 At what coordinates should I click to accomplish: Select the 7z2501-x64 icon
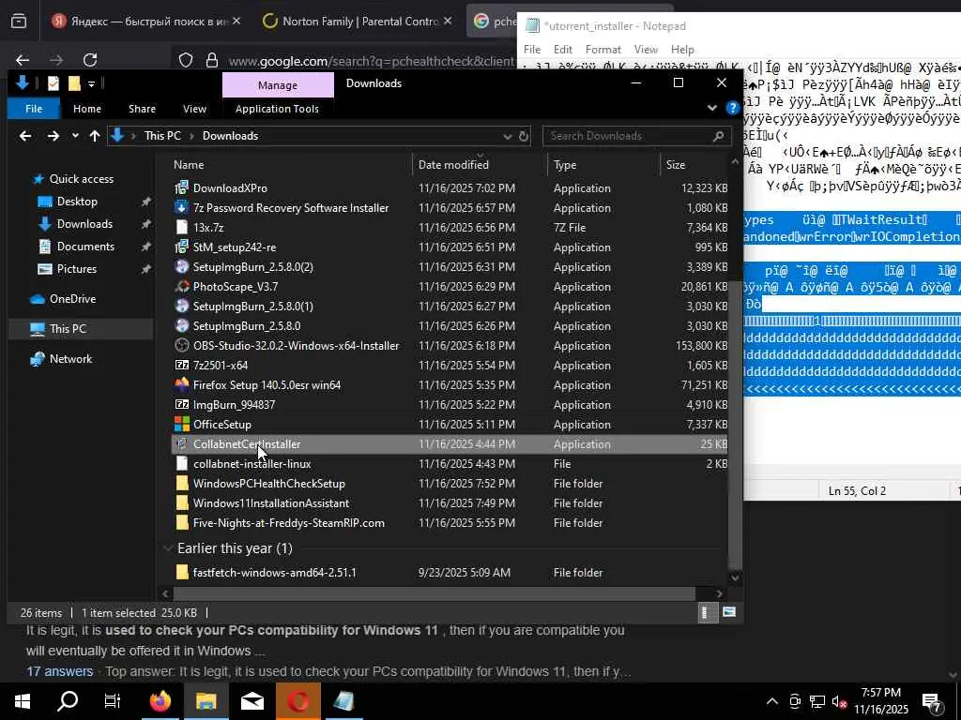tap(181, 365)
